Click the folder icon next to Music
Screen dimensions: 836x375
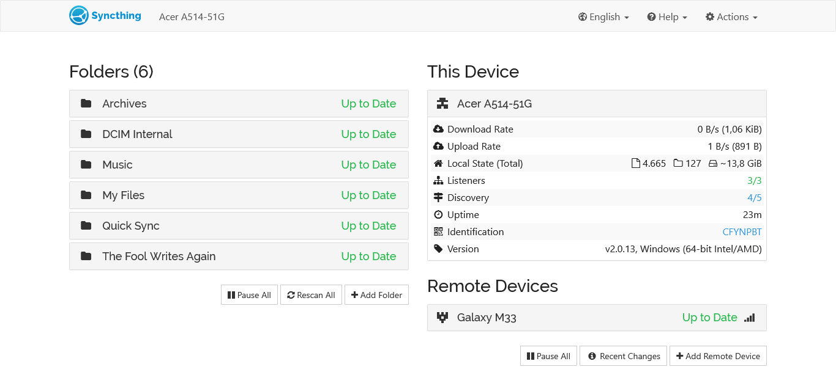point(86,164)
